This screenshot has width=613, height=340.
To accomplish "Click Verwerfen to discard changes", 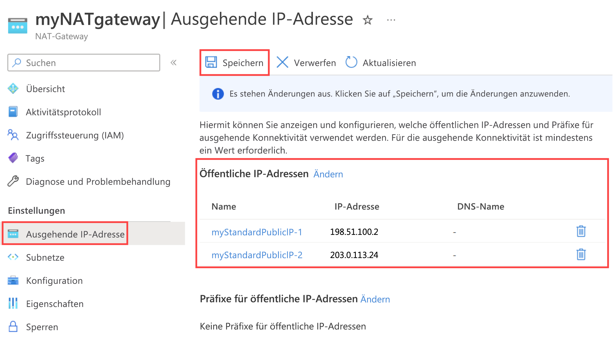I will pos(315,63).
